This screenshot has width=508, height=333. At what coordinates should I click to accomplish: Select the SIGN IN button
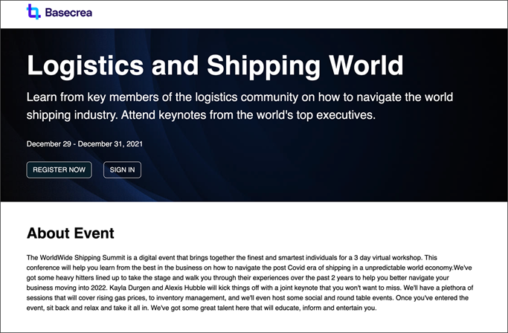(x=122, y=169)
